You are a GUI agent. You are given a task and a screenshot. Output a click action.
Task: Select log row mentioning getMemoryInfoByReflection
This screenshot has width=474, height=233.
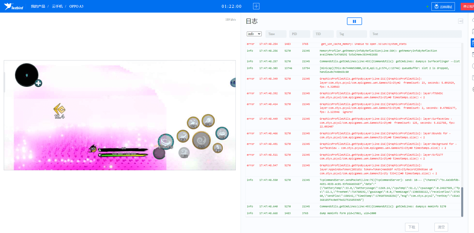click(x=353, y=53)
